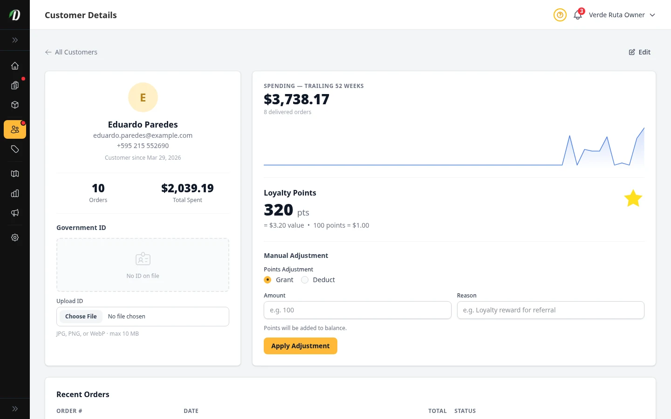Click Apply Adjustment button
The image size is (671, 419).
click(301, 346)
